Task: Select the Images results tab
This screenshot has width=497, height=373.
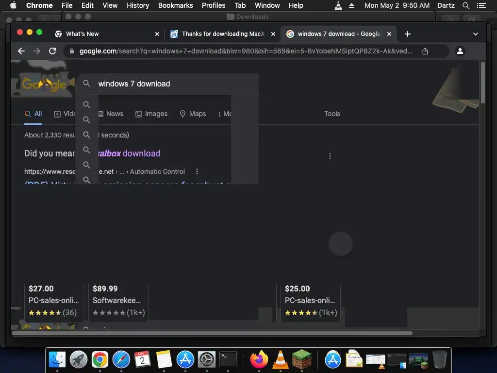Action: pos(151,114)
